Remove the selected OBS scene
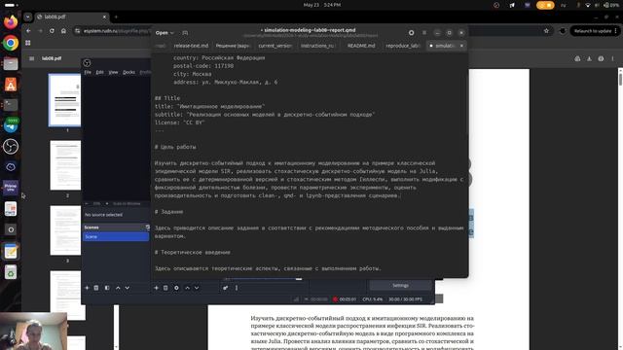Image resolution: width=623 pixels, height=350 pixels. coord(96,288)
